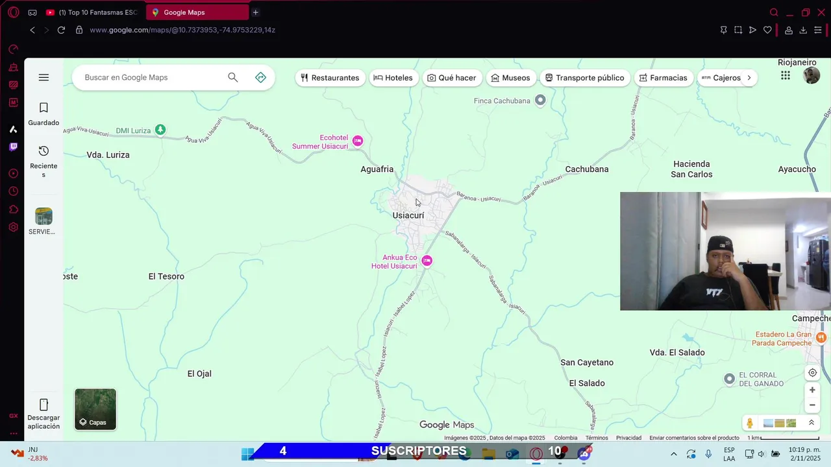This screenshot has height=467, width=831.
Task: Click the Ecohotel Summer Usiacurí pin
Action: (358, 141)
